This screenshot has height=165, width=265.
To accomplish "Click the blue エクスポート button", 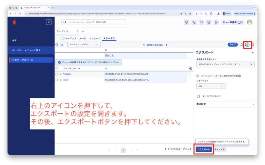I will click(x=204, y=149).
